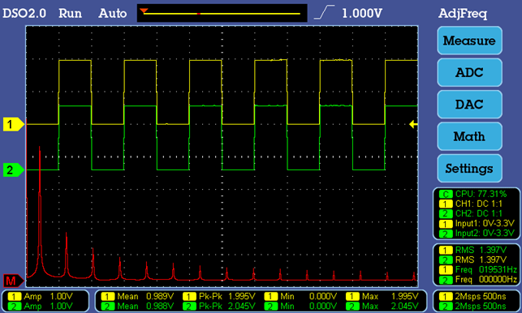Click the green C badge next to CPU
The width and height of the screenshot is (522, 313).
(x=446, y=194)
